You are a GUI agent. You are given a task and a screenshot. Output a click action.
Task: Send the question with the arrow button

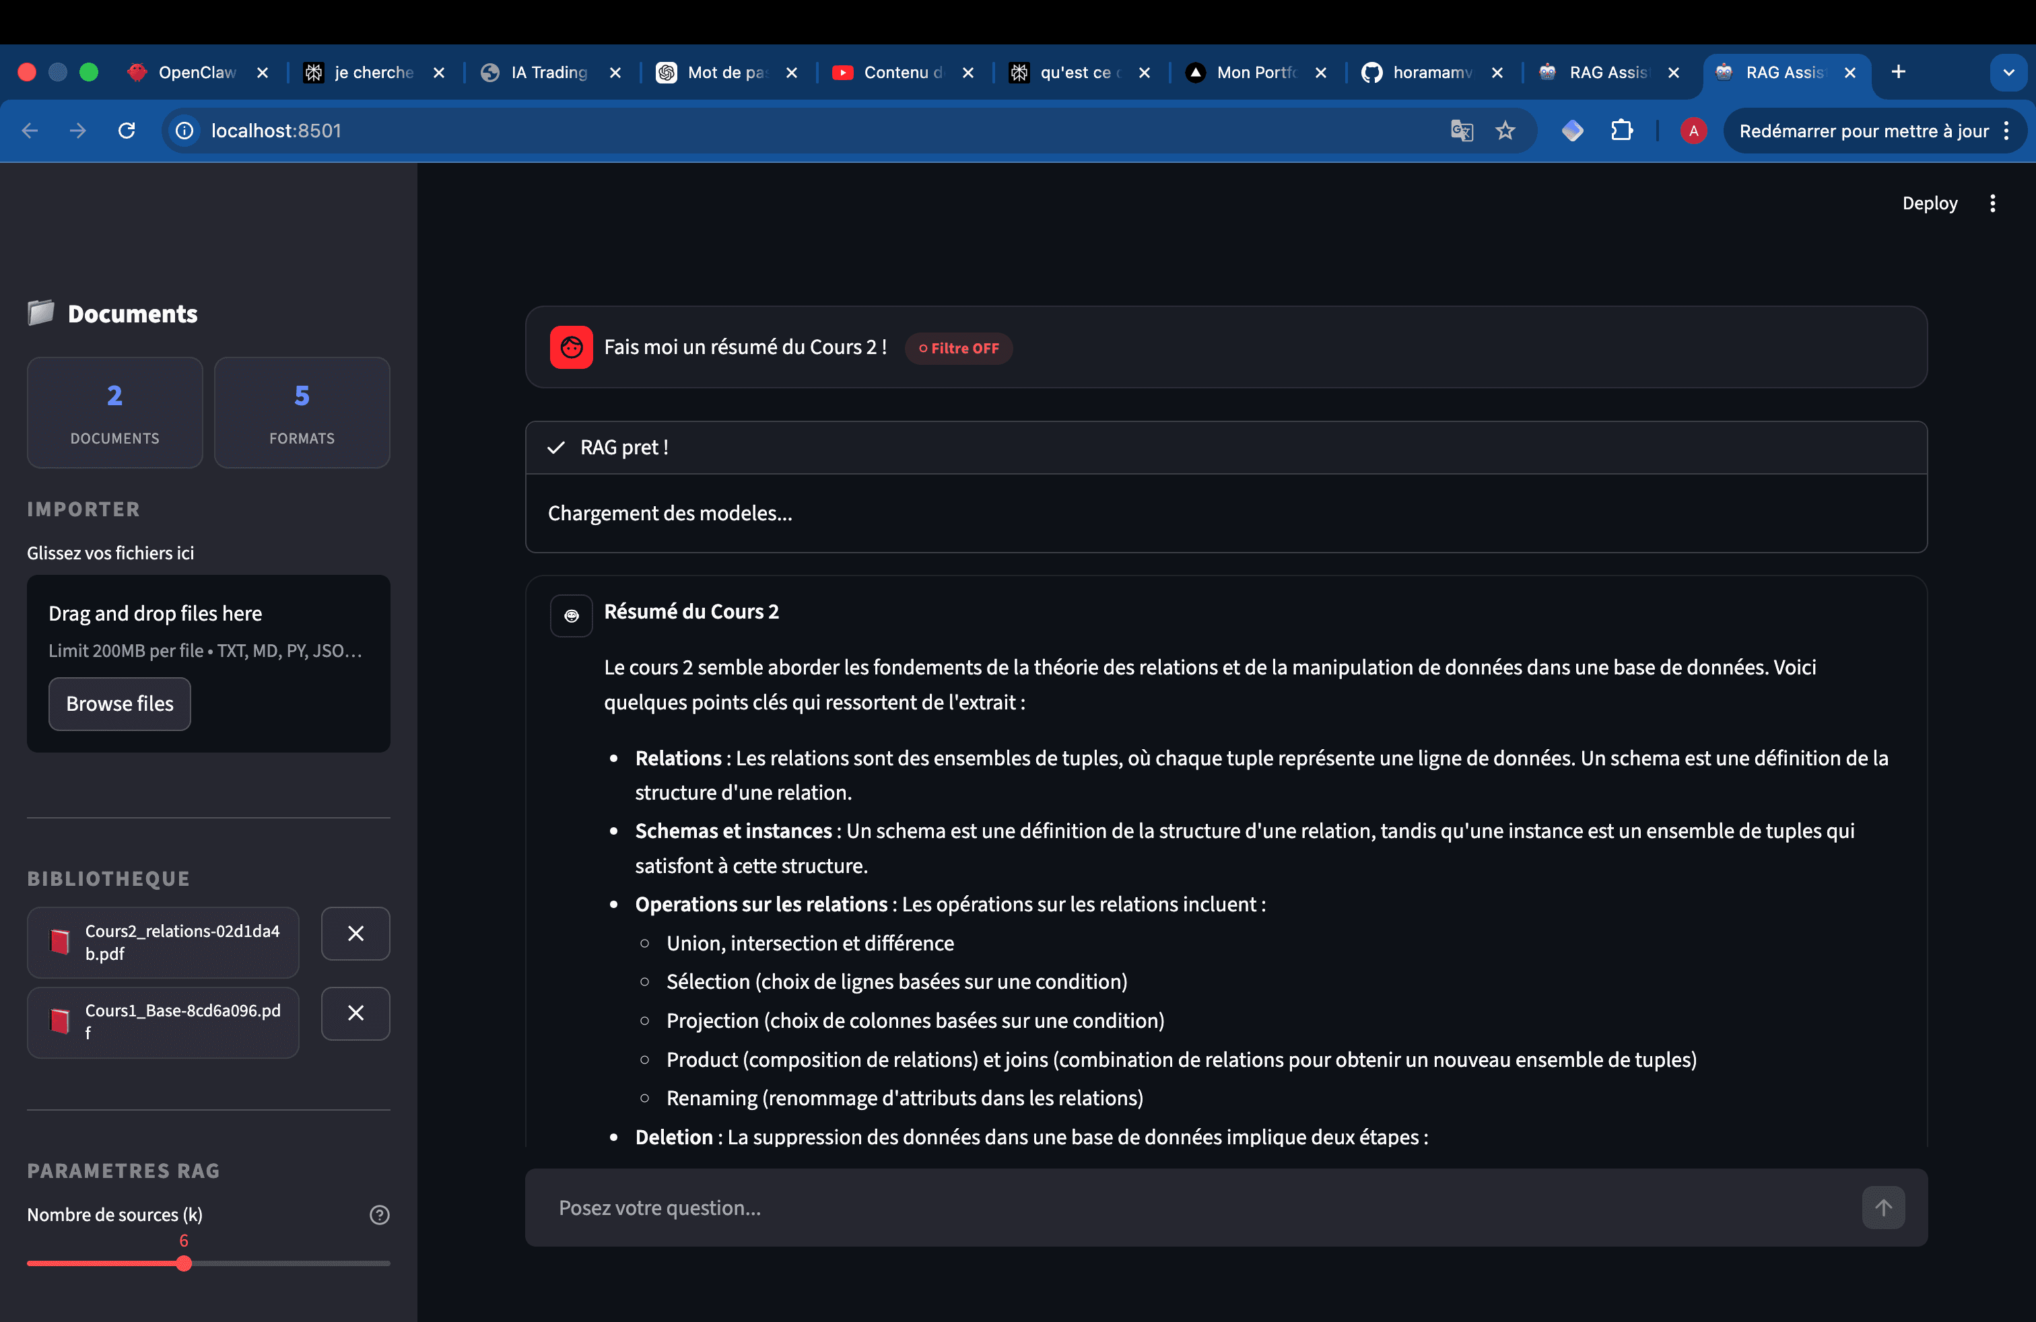(1884, 1208)
